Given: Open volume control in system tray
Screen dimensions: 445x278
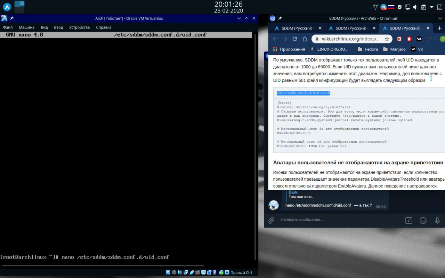Looking at the screenshot, I should pos(415,7).
